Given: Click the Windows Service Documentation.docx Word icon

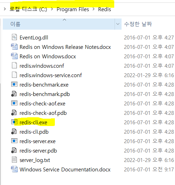Looking at the screenshot, I should coord(14,169).
